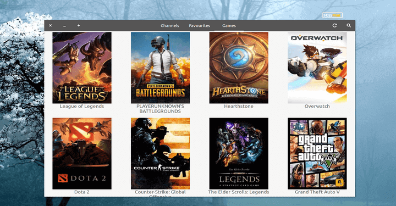Click the 'Grand Theft Auto V' caption

[317, 192]
